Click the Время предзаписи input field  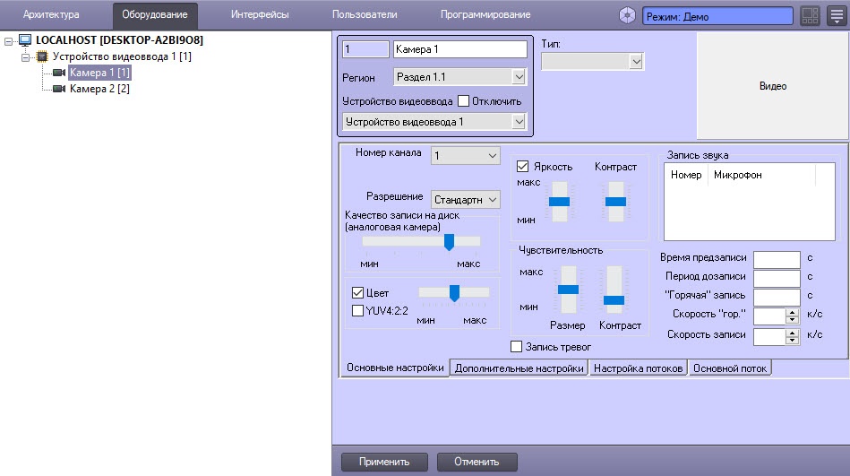tap(776, 258)
